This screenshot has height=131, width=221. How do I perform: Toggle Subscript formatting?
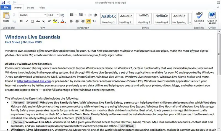pyautogui.click(x=44, y=22)
